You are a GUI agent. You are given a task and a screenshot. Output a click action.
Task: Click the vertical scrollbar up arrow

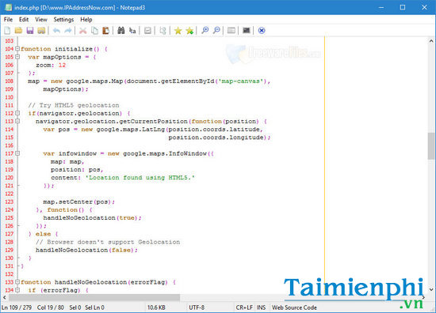point(431,41)
